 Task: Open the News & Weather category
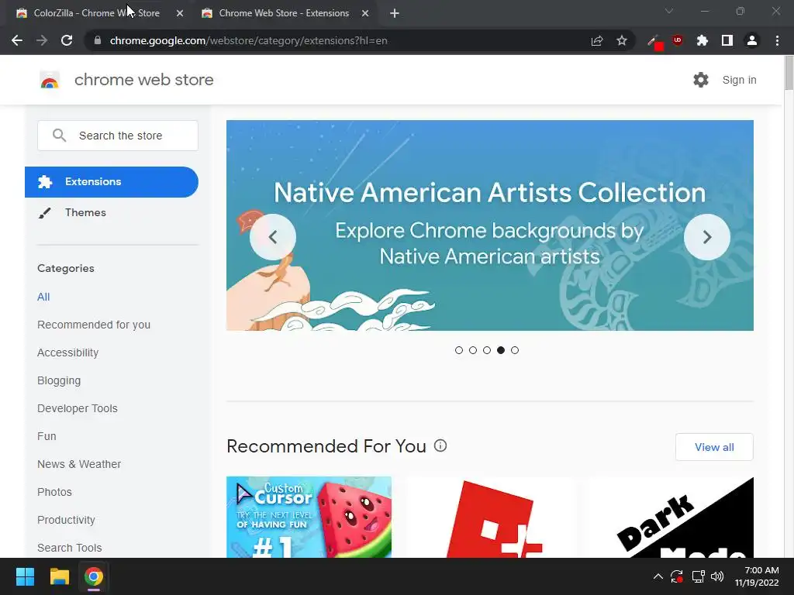pos(79,464)
